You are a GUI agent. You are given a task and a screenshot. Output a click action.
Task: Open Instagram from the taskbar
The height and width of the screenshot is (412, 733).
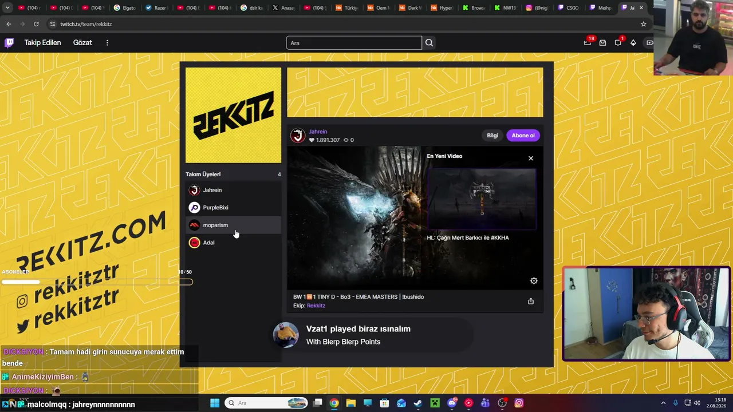coord(519,403)
